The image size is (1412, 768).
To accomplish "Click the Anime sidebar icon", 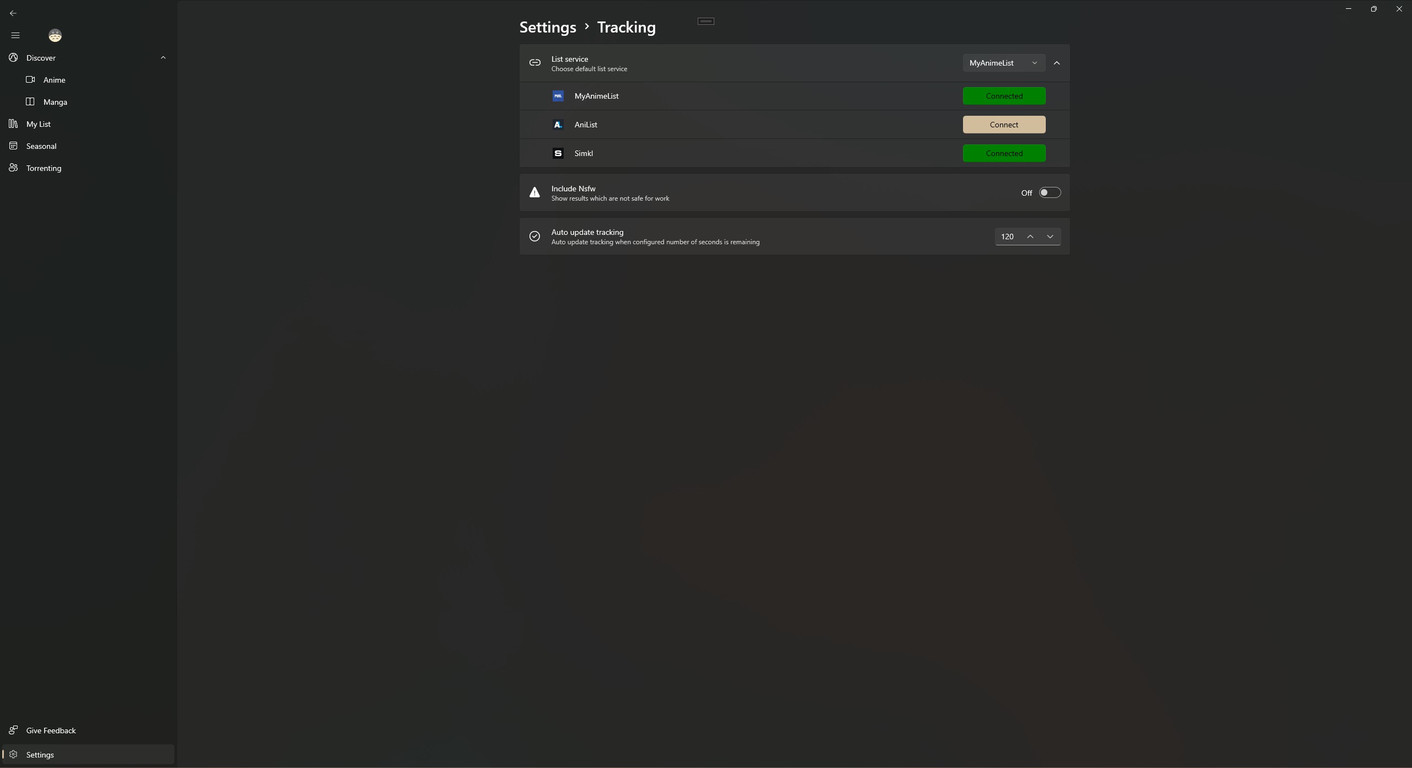I will (30, 80).
